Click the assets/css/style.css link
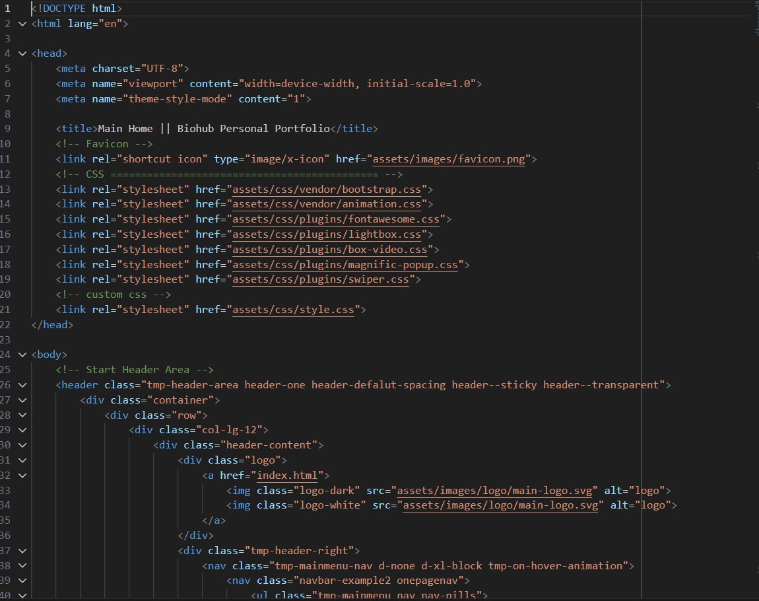This screenshot has width=759, height=601. click(294, 310)
